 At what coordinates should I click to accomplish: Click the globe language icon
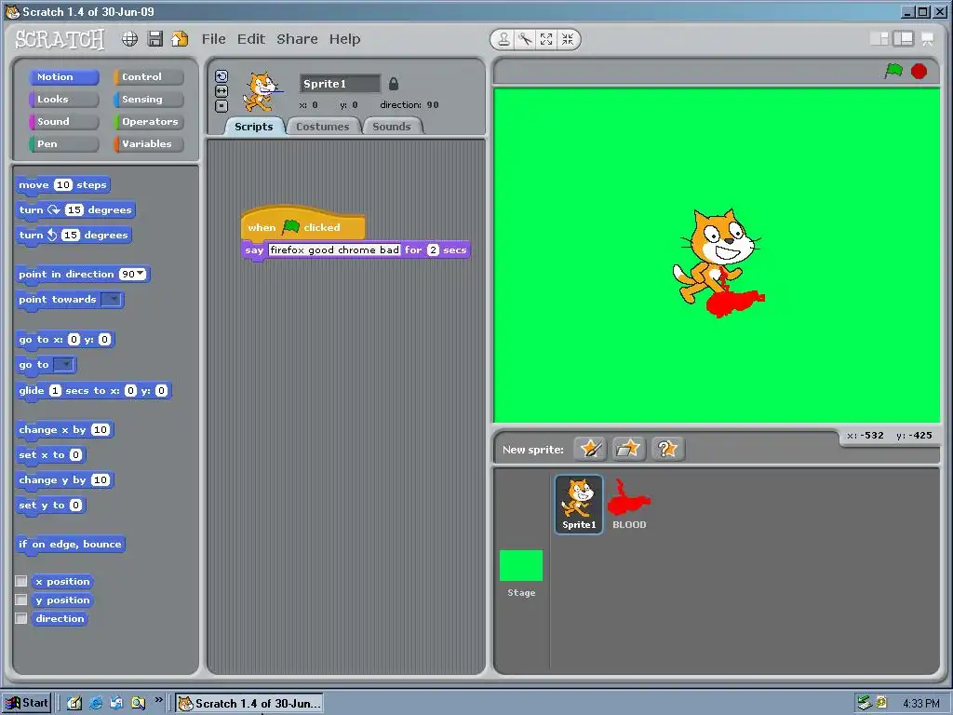(x=129, y=39)
